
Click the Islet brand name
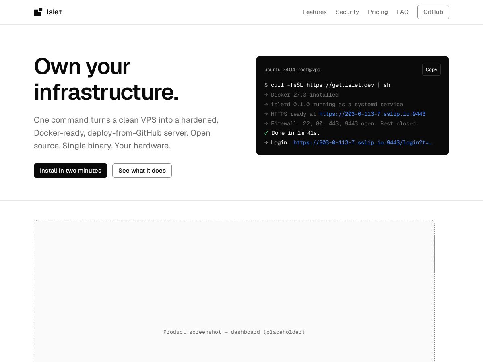tap(54, 12)
